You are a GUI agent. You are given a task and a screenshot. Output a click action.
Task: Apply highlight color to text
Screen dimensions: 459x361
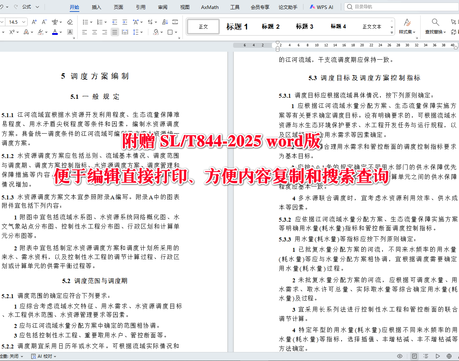coord(41,32)
